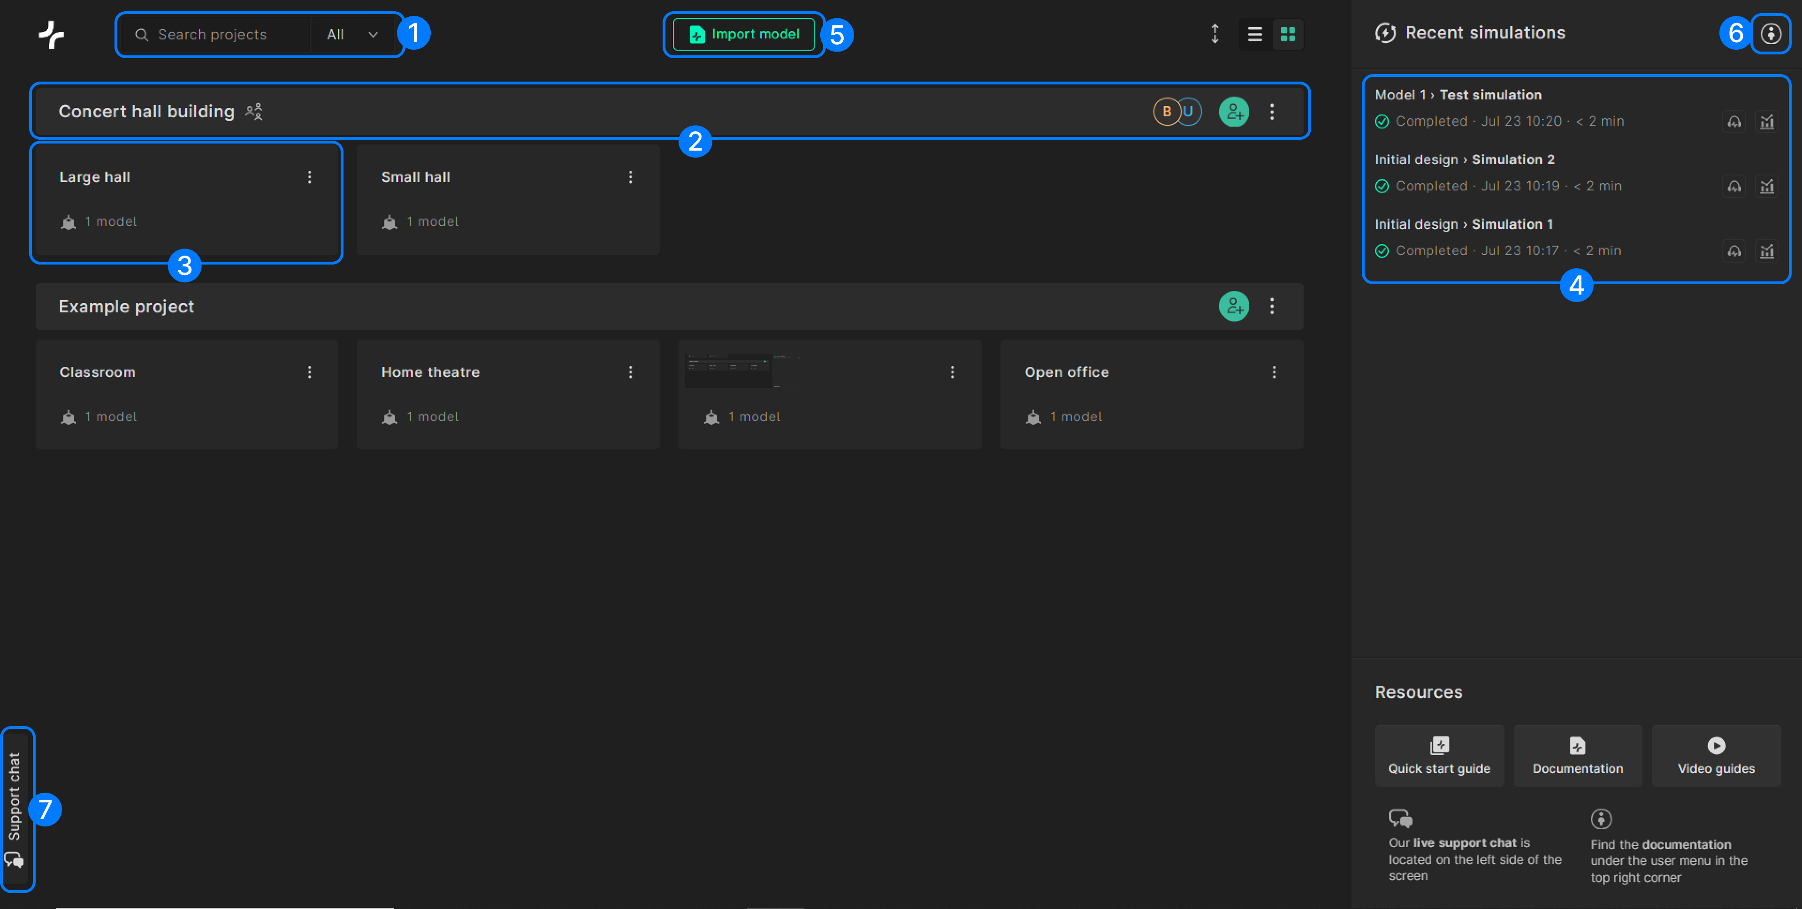This screenshot has height=909, width=1802.
Task: Open Example project options menu
Action: [1272, 306]
